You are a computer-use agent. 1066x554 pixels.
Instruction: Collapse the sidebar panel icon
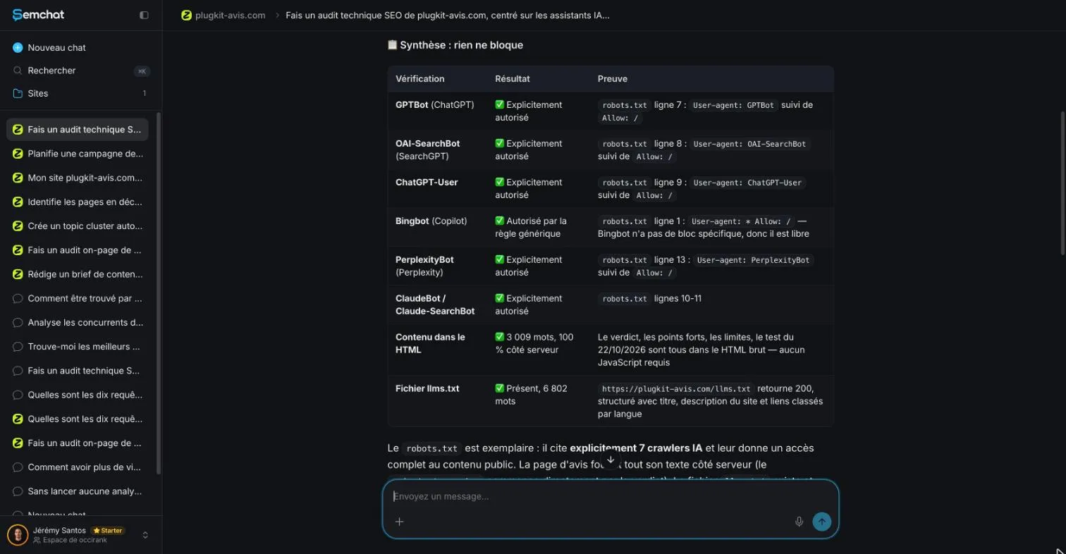click(144, 15)
